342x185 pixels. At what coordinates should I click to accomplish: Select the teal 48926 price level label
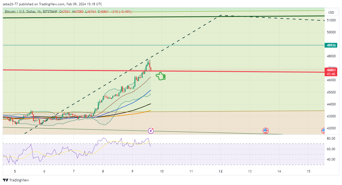pos(331,45)
